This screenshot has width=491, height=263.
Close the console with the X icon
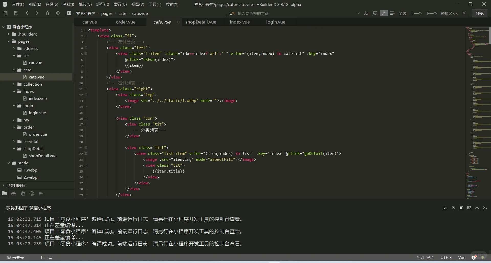(x=485, y=208)
